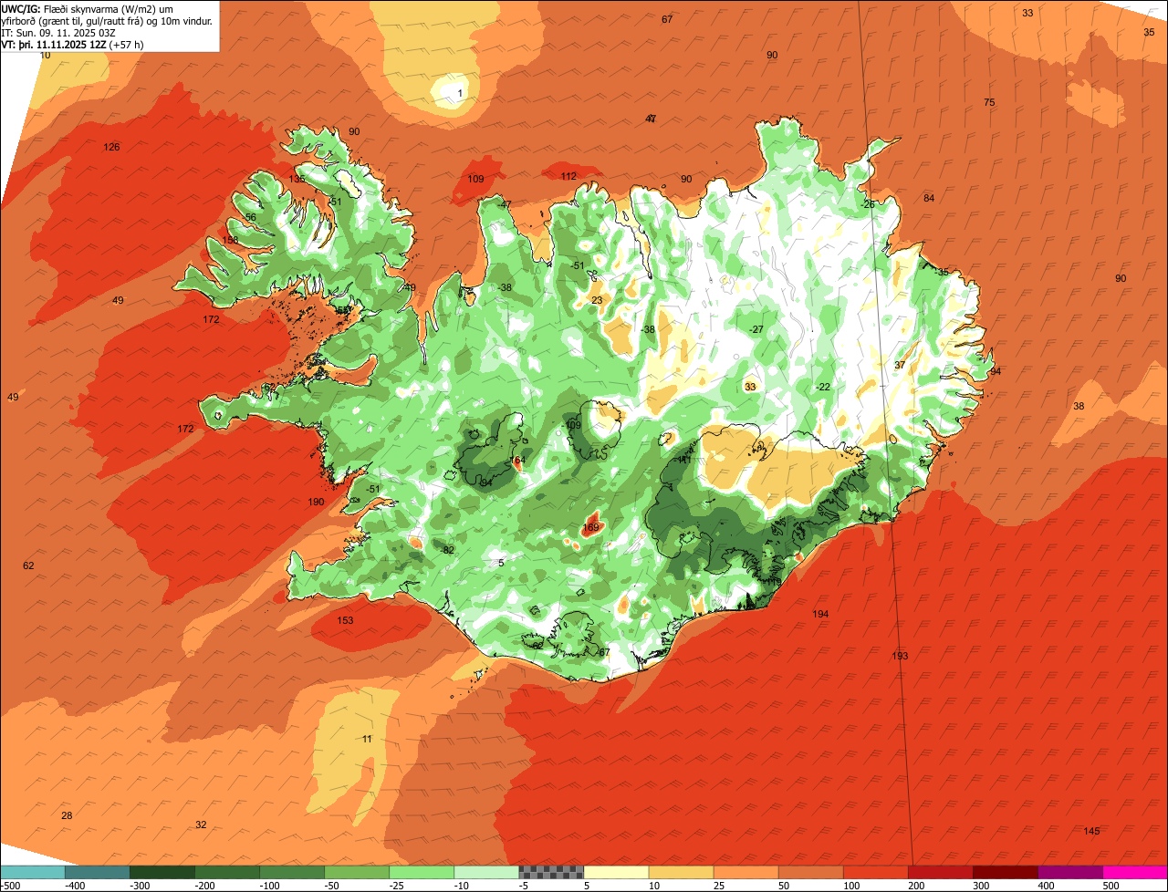Click the map value '28'

pyautogui.click(x=67, y=816)
